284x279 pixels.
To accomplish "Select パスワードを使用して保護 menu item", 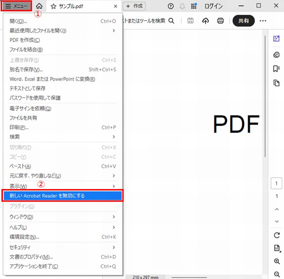I will 63,98.
